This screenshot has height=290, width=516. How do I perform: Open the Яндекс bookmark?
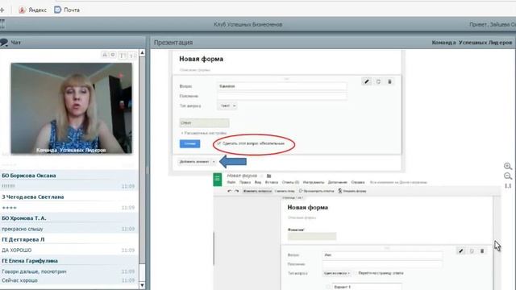point(32,10)
